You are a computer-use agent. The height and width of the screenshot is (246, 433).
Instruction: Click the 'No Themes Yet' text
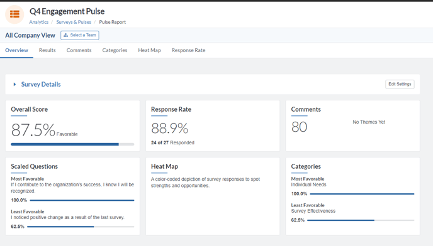(369, 122)
